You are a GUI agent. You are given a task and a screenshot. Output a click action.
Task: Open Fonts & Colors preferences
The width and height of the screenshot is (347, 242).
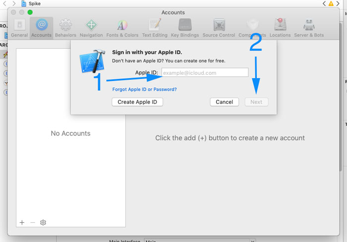point(122,28)
